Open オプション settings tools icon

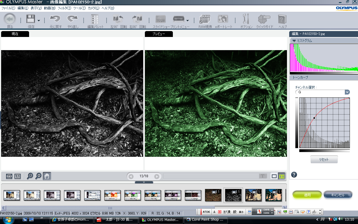pos(246,19)
